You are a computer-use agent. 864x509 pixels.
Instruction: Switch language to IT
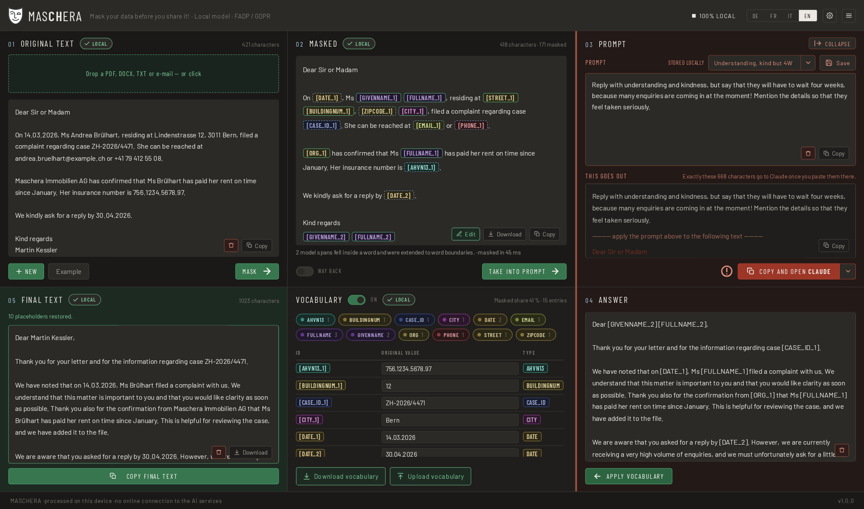(x=790, y=16)
